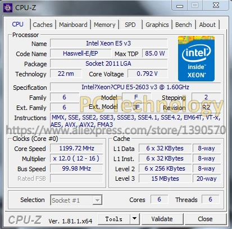The height and width of the screenshot is (229, 232).
Task: Select the SPD tab
Action: tap(130, 25)
